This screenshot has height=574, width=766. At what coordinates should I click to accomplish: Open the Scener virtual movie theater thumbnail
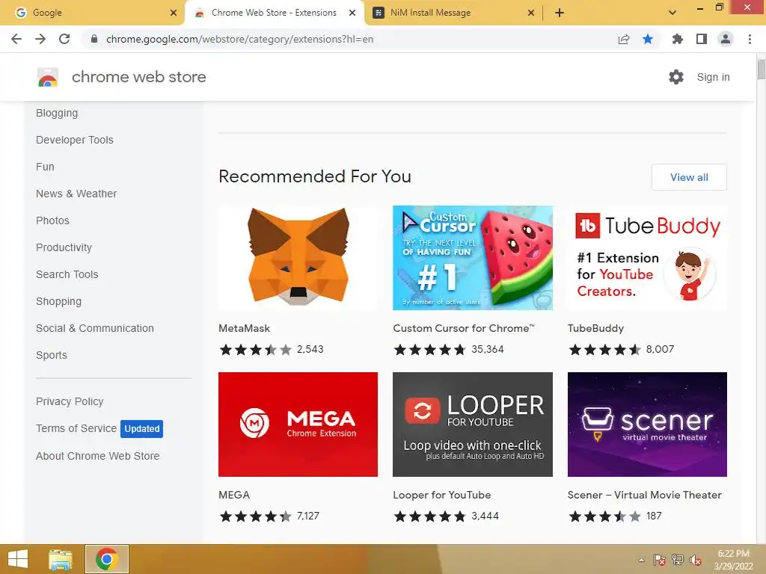(x=647, y=425)
